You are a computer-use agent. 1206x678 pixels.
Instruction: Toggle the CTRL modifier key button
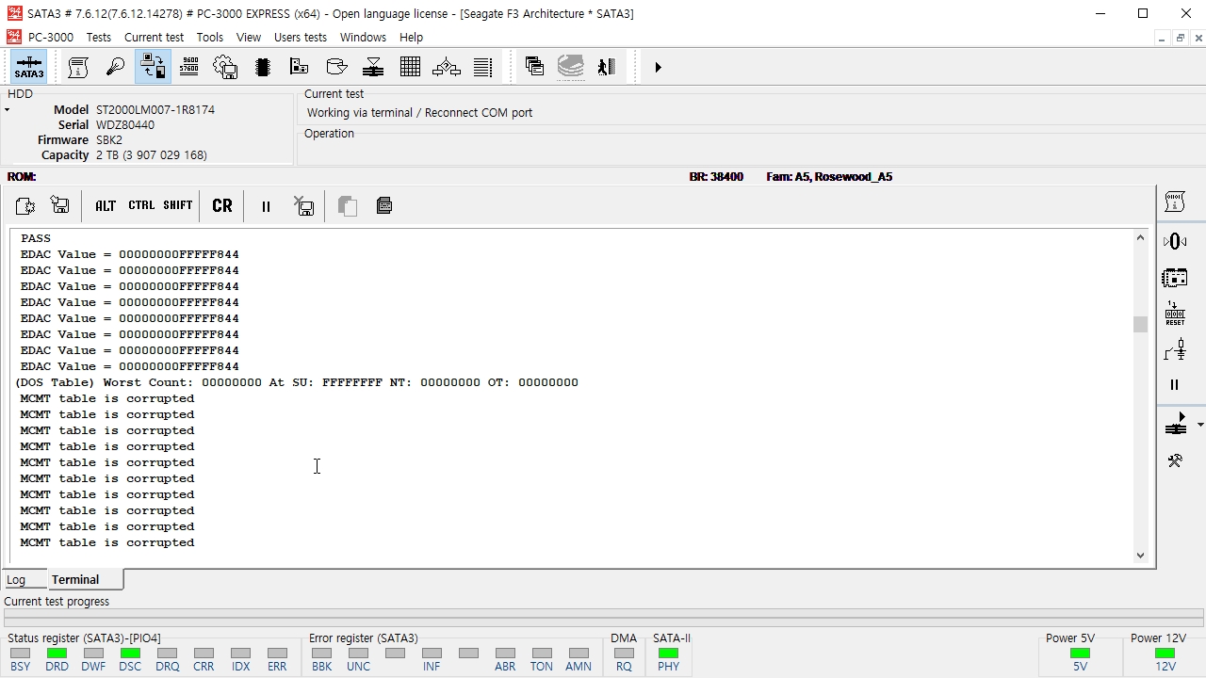[x=141, y=206]
